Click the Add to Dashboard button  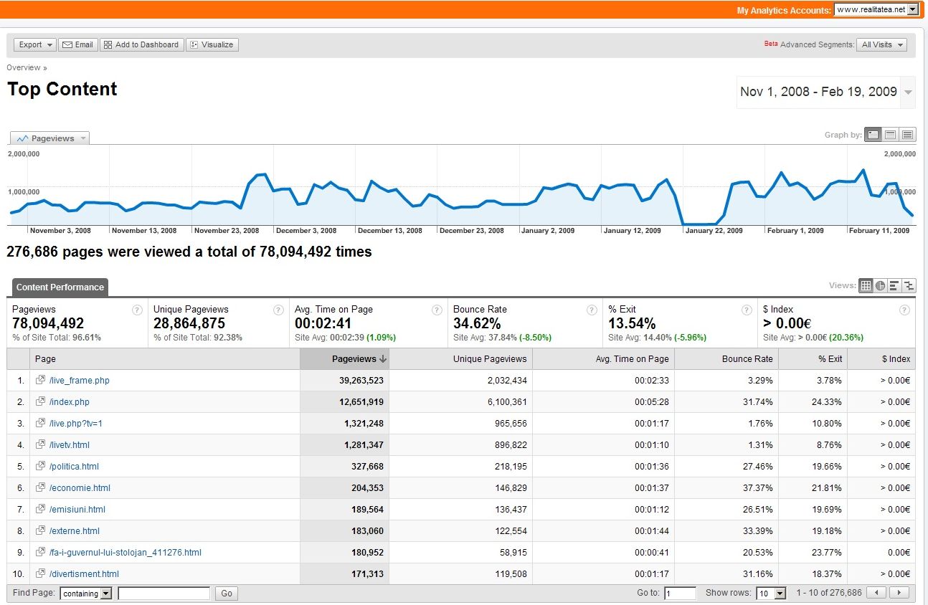pyautogui.click(x=141, y=44)
